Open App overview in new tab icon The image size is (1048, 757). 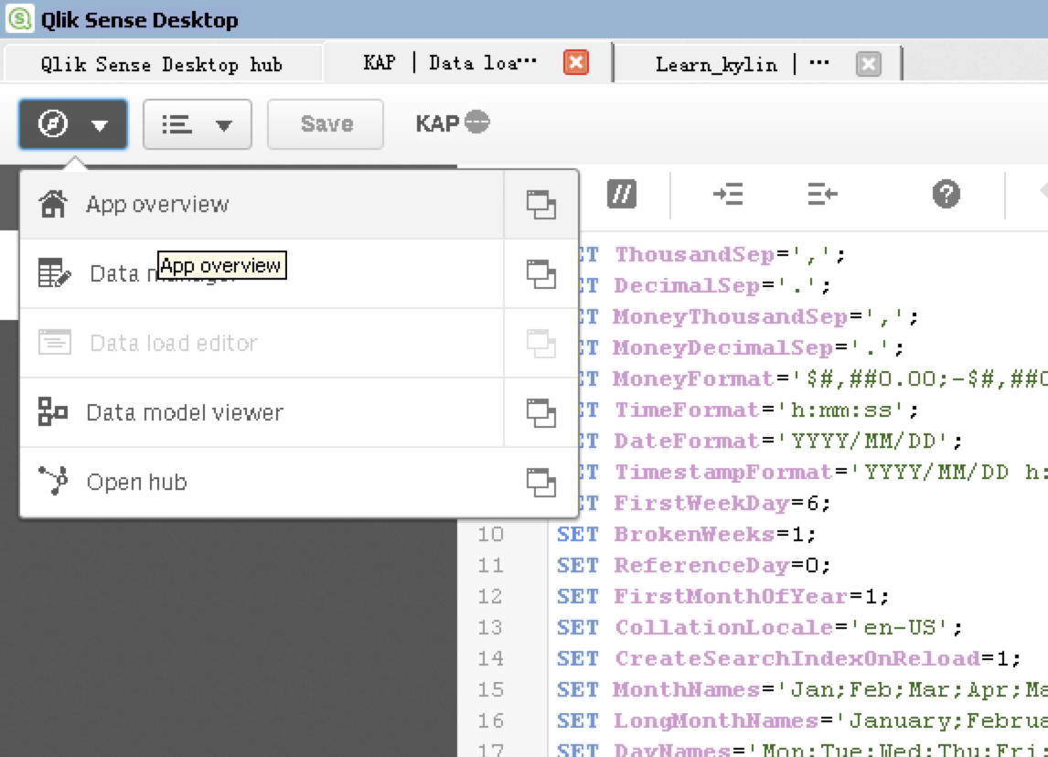point(540,205)
